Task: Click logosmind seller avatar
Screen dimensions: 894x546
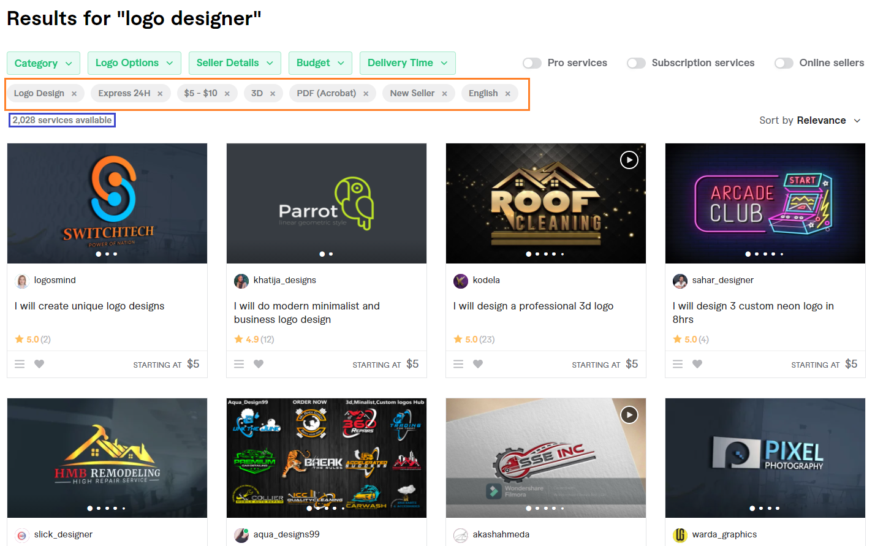Action: pos(22,281)
